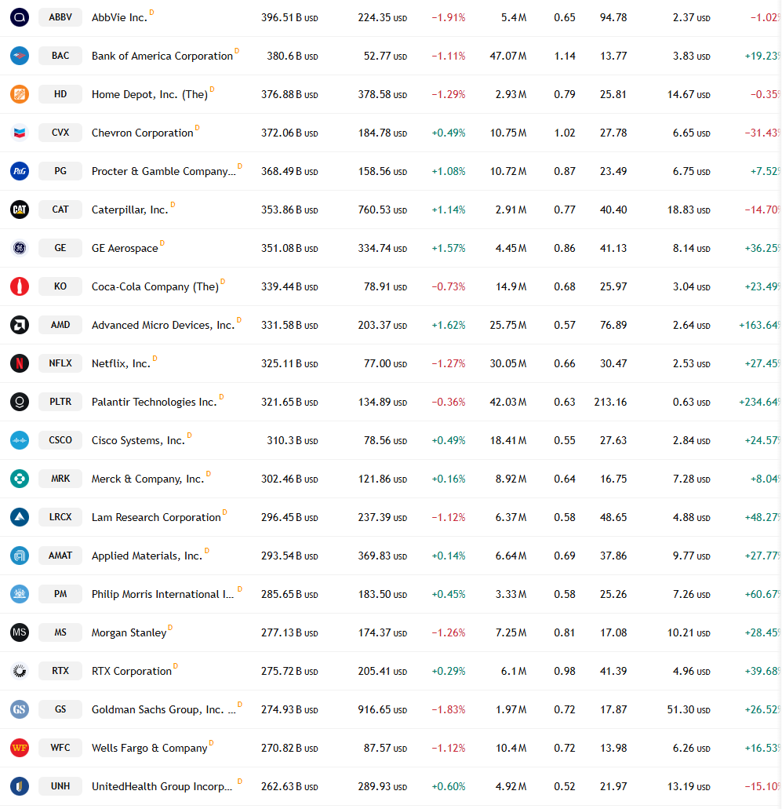782x809 pixels.
Task: Open Advanced Micro Devices, Inc. link
Action: (x=163, y=326)
